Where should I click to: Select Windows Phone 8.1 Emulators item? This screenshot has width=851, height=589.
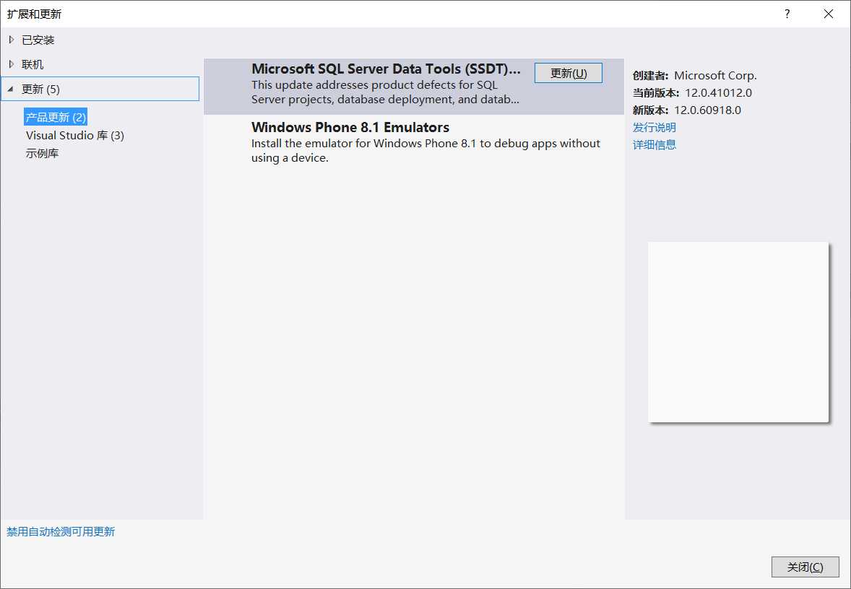coord(413,143)
